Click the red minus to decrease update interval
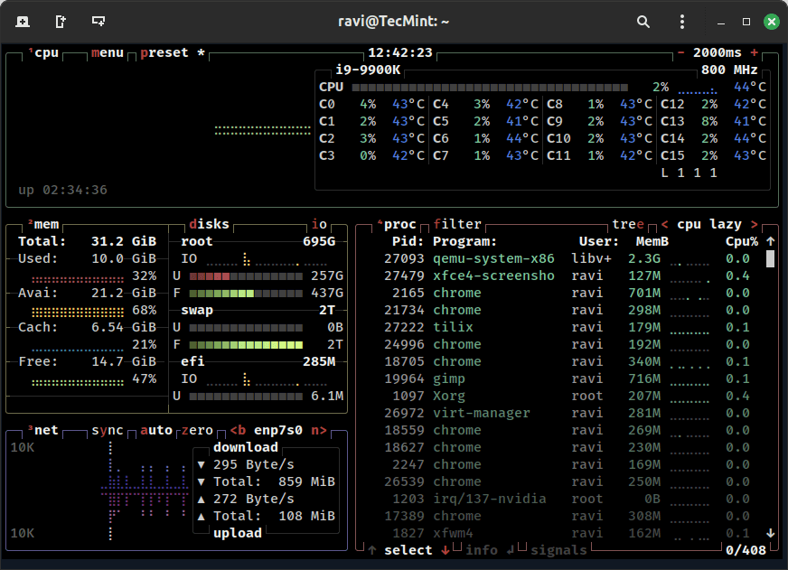This screenshot has height=570, width=788. point(680,52)
